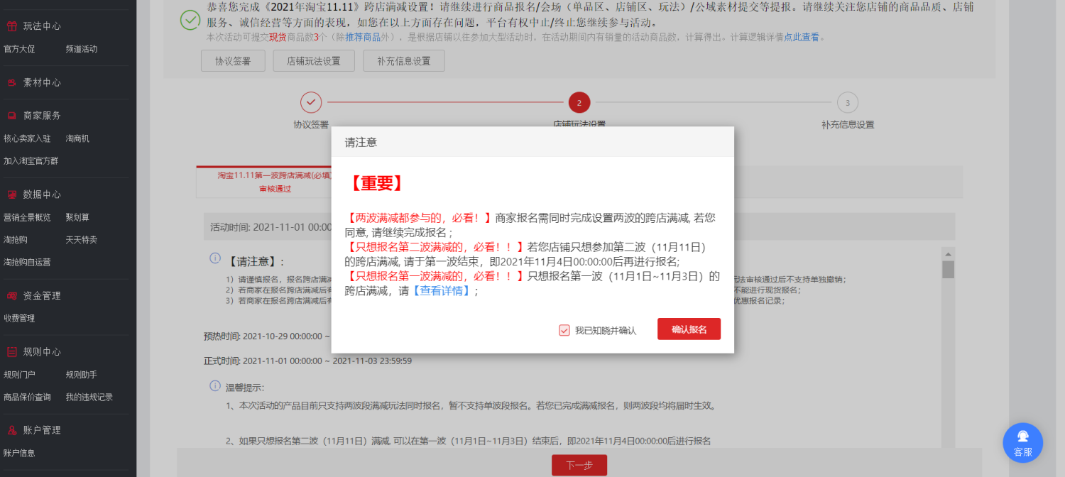
Task: Open the 点此查看 logic details link
Action: click(801, 37)
